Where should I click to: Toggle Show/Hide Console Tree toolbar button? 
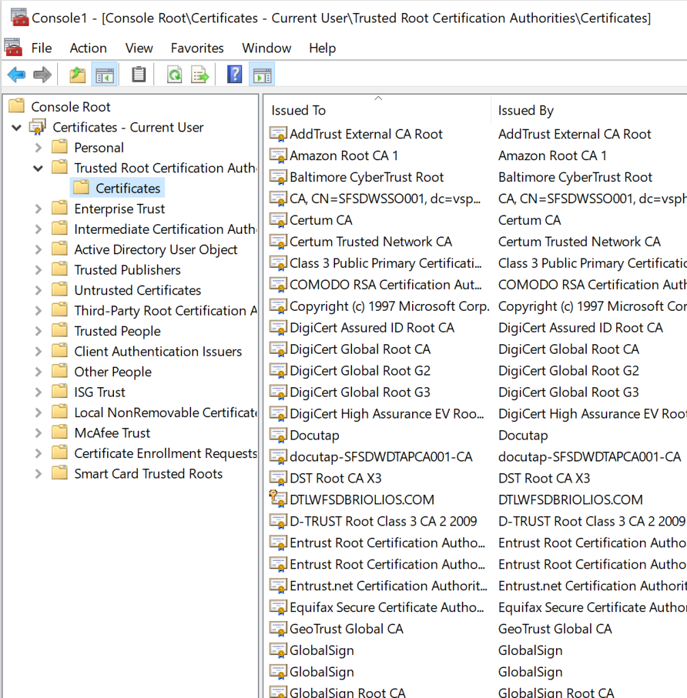click(x=104, y=75)
